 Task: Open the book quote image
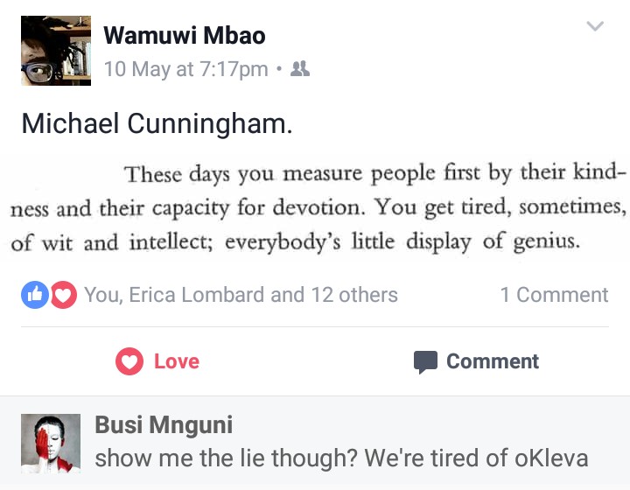coord(315,207)
